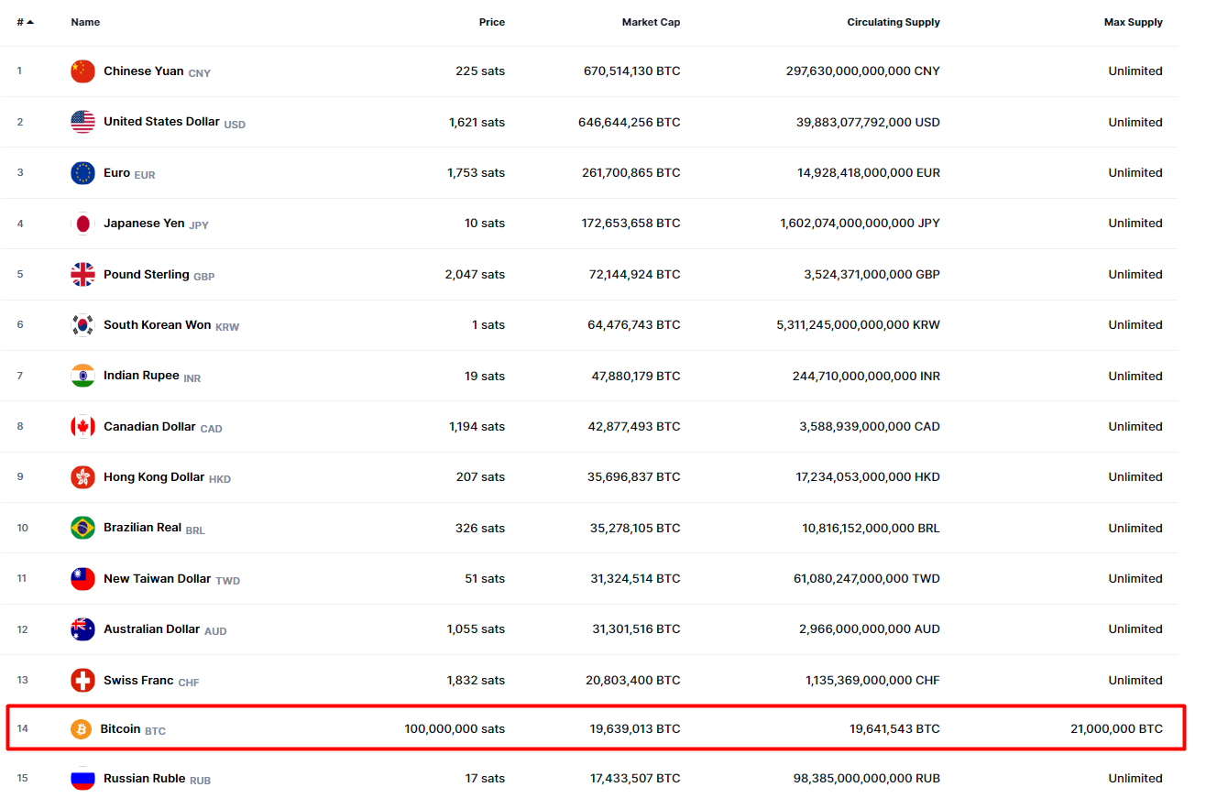1206x798 pixels.
Task: Click the Indian Rupee flag icon
Action: click(82, 376)
